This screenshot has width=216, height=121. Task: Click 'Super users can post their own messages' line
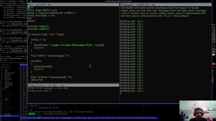(163, 10)
